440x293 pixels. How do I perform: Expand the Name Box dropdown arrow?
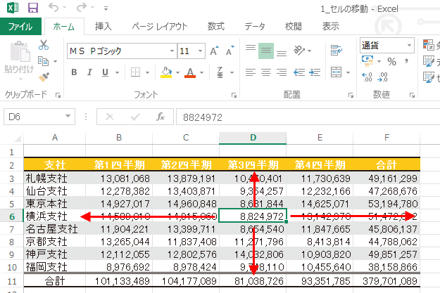[68, 116]
